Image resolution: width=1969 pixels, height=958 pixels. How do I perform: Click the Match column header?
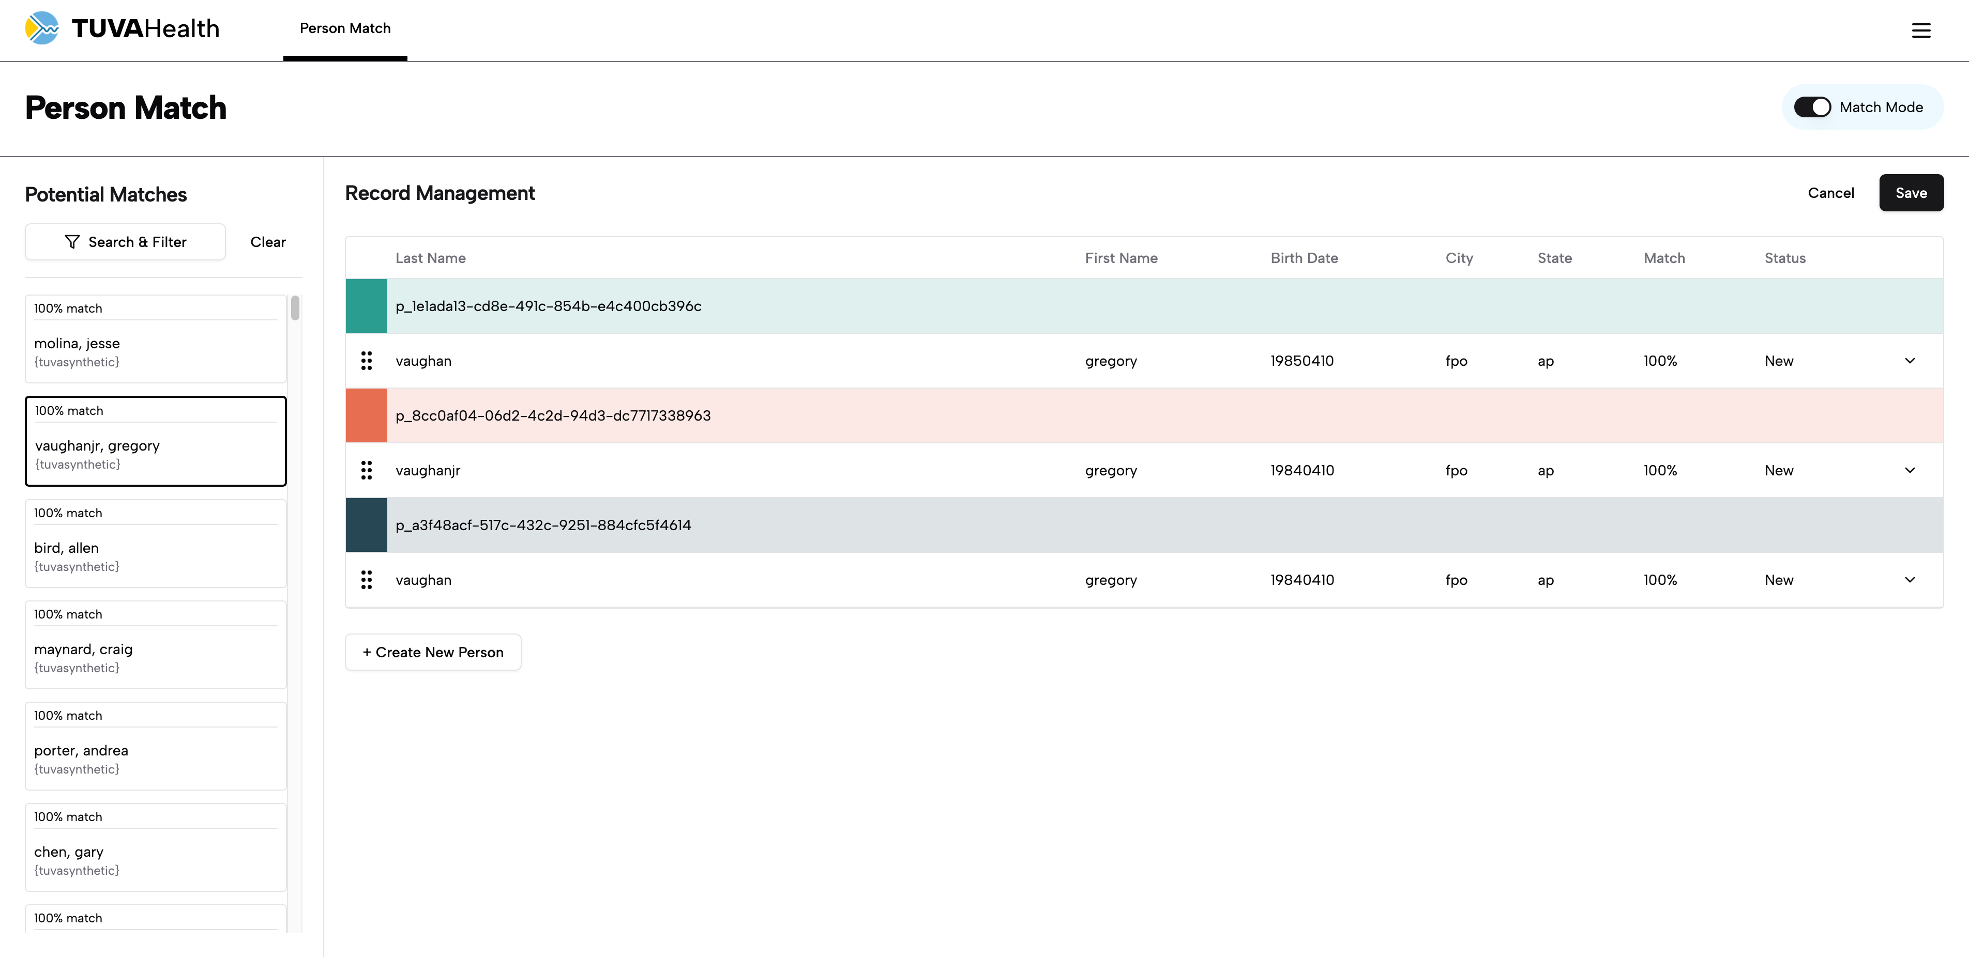1664,258
